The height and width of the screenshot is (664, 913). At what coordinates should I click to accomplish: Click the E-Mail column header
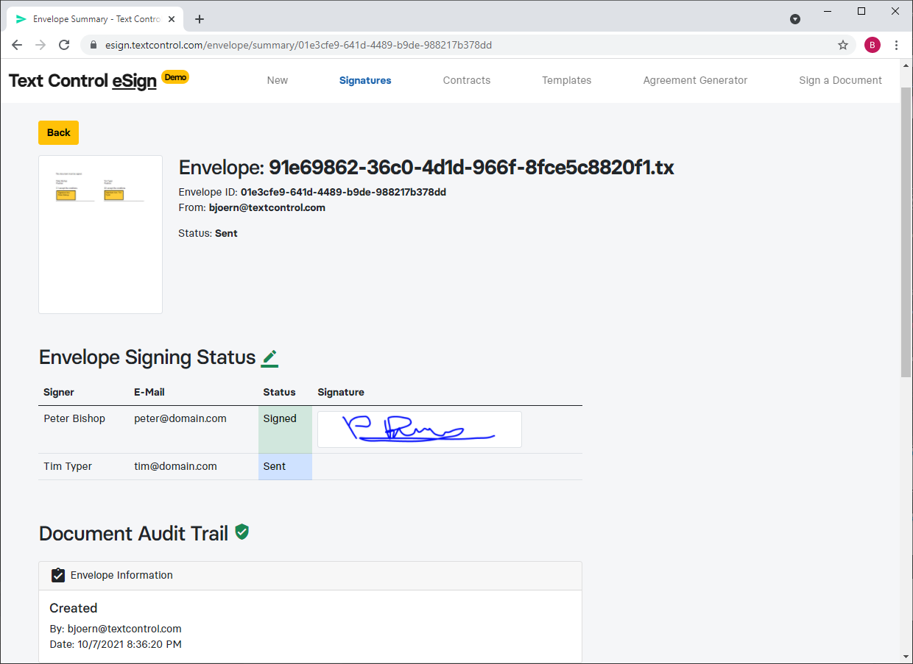click(149, 392)
